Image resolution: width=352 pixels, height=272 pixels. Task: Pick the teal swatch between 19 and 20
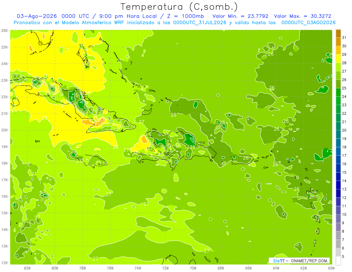point(338,134)
